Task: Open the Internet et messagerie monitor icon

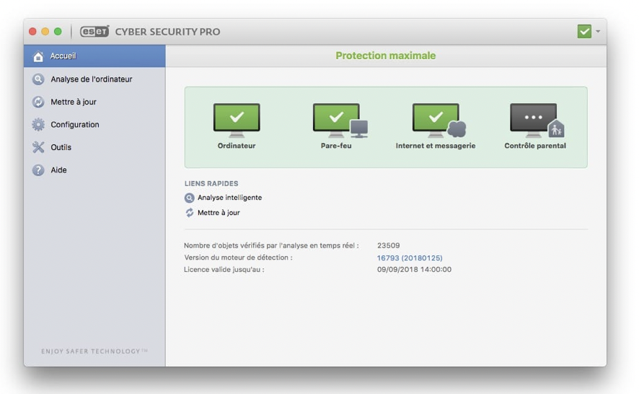Action: [439, 121]
